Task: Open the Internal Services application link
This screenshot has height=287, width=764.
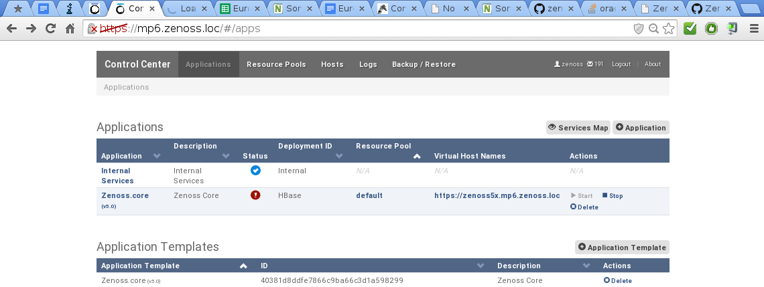Action: click(117, 175)
